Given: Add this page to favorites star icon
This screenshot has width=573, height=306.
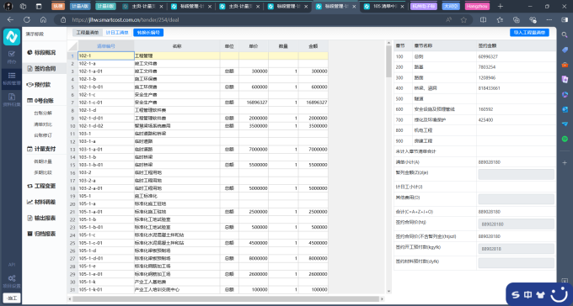Looking at the screenshot, I should 463,19.
